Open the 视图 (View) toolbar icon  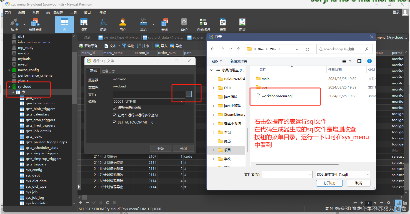point(84,25)
